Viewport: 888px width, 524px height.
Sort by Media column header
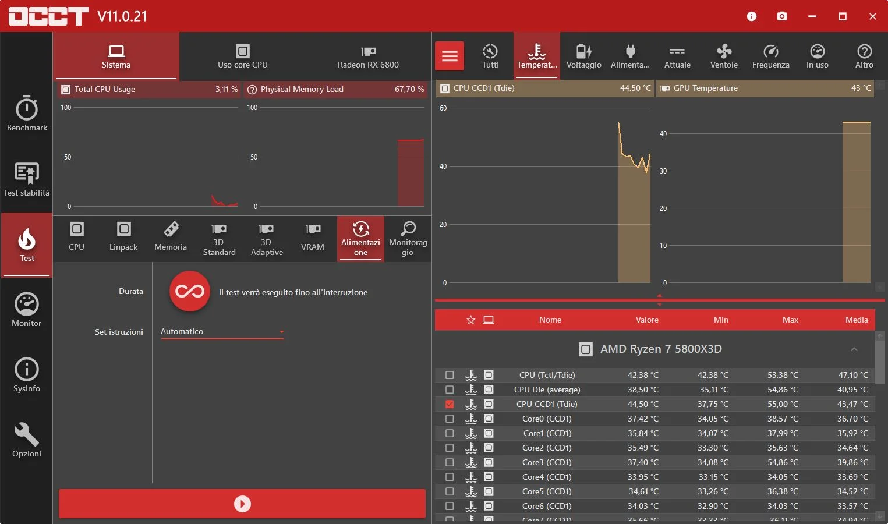pos(857,320)
